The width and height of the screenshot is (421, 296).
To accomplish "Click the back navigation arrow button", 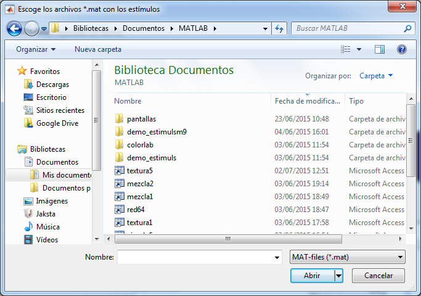I will (15, 28).
